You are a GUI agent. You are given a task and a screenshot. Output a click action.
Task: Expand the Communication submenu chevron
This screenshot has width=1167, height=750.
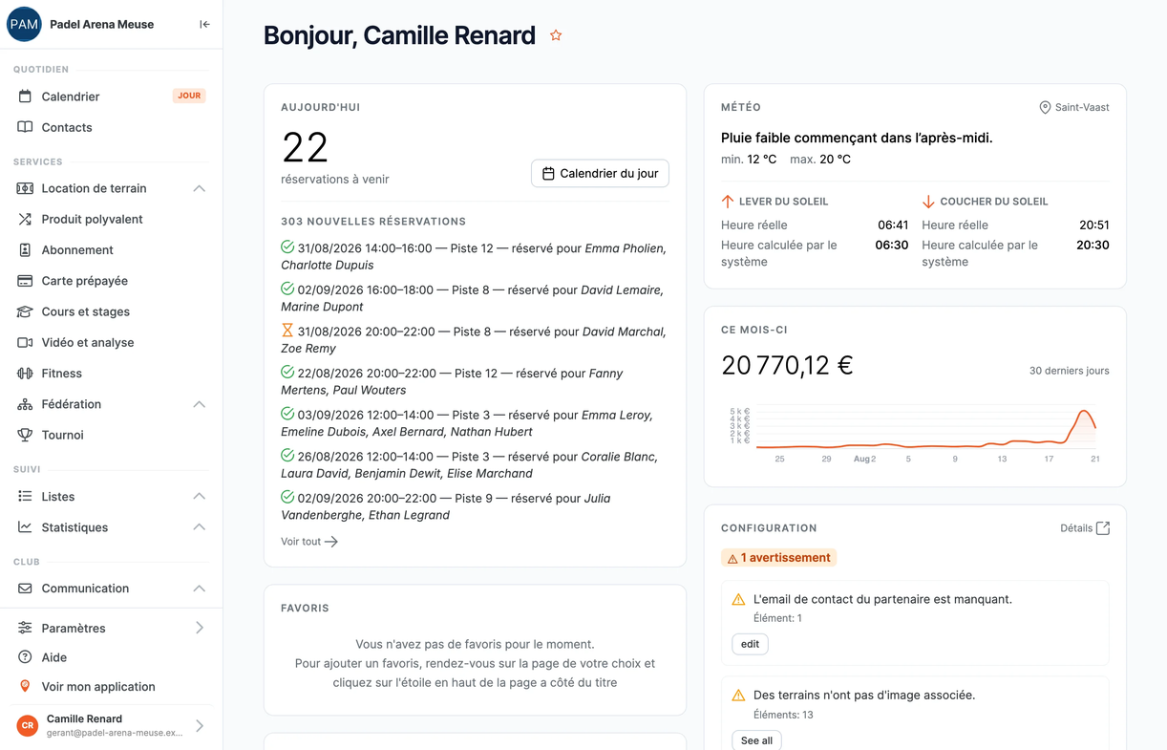click(x=200, y=589)
